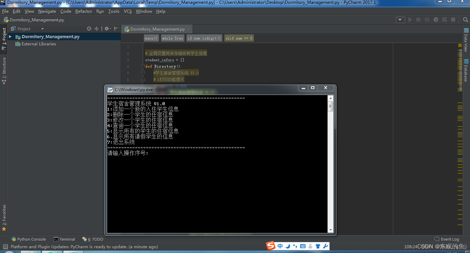Collapse the def Directory() fold marker
Image resolution: width=470 pixels, height=253 pixels.
(143, 66)
